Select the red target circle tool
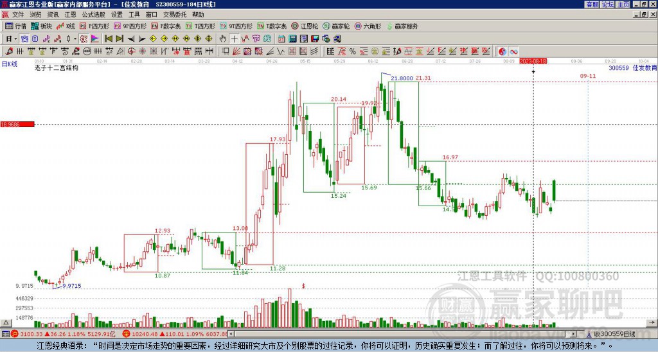This screenshot has height=352, width=658. pos(131,51)
